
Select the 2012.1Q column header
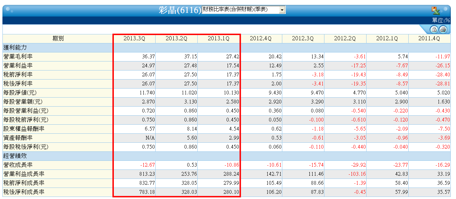[x=387, y=39]
